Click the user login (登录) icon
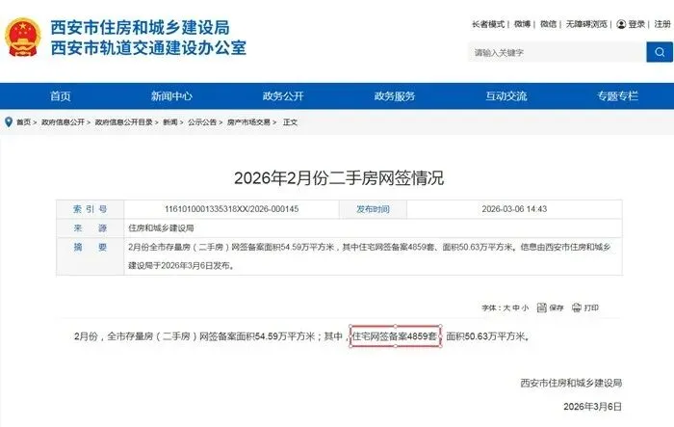 (x=621, y=24)
